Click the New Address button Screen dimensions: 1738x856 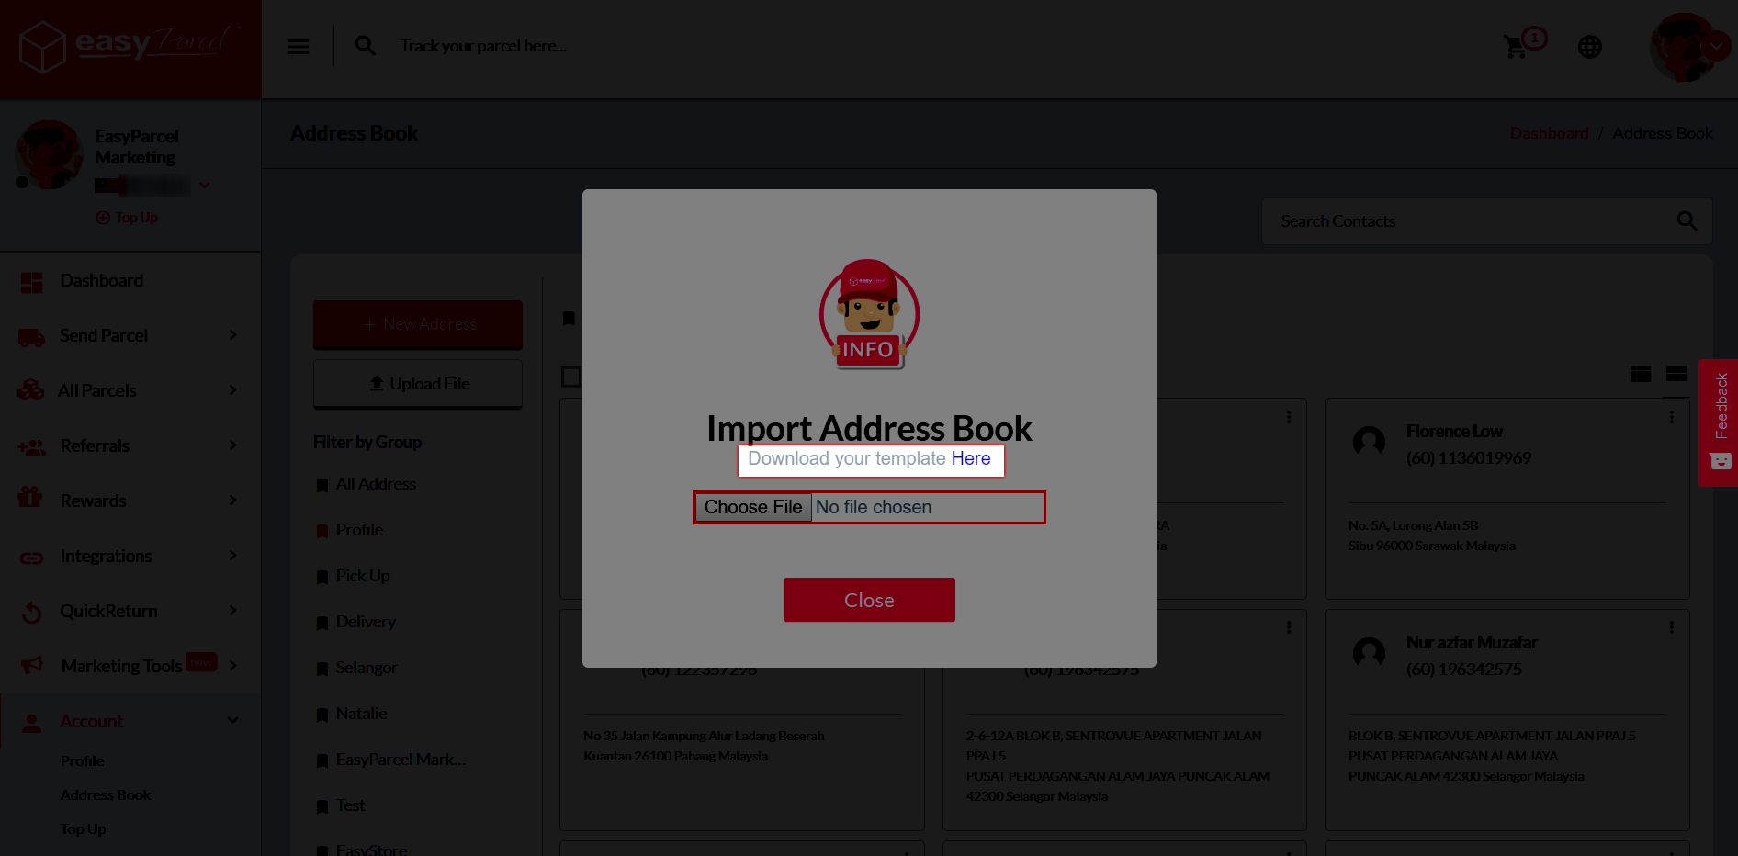418,324
